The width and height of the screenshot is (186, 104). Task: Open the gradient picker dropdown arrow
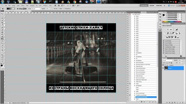click(14, 9)
